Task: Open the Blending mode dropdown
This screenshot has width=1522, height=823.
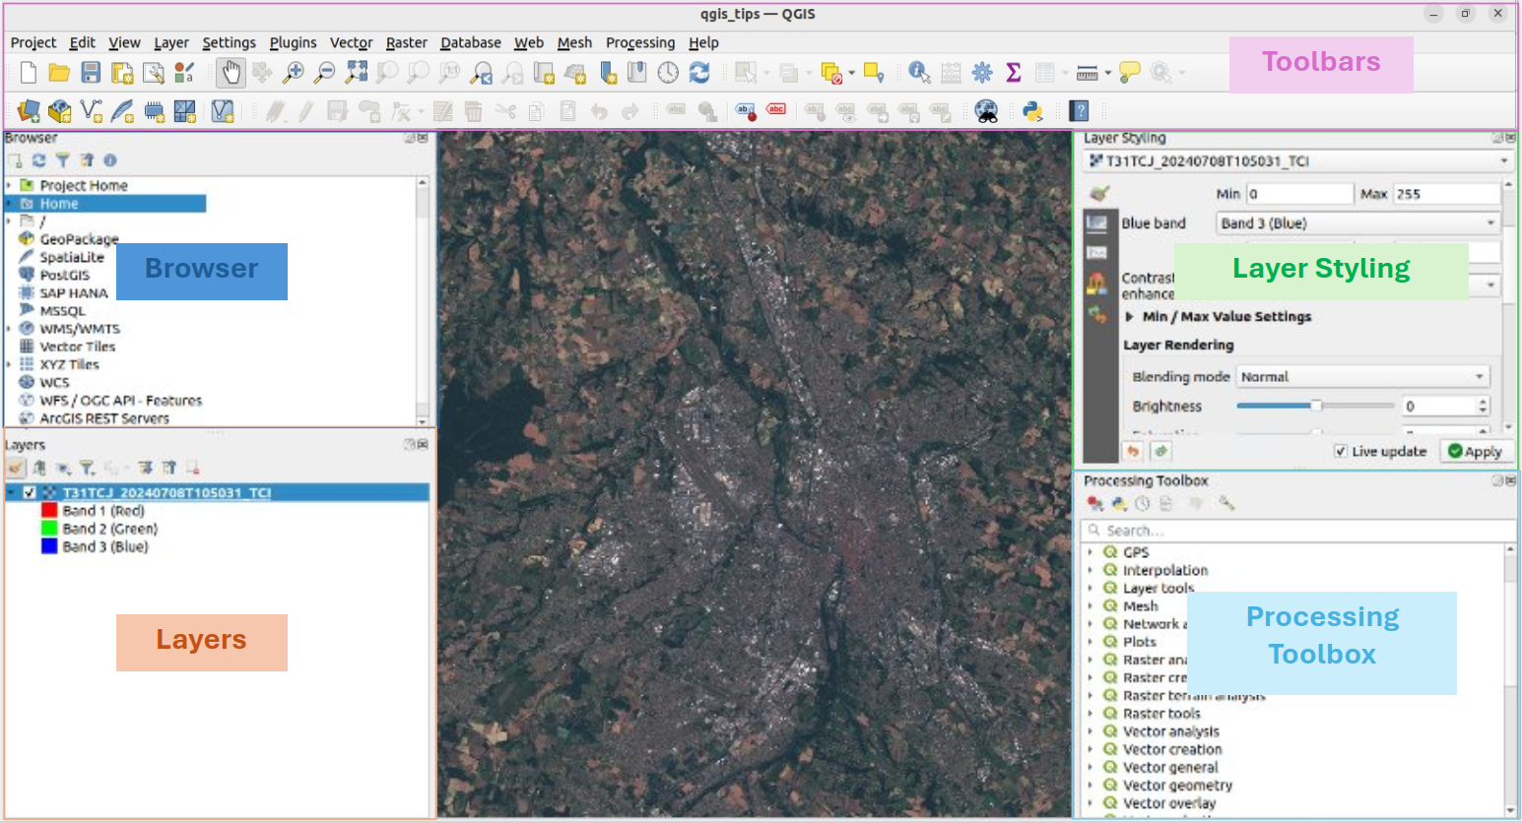Action: click(x=1362, y=377)
